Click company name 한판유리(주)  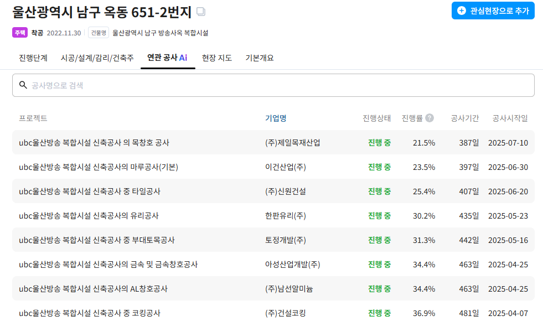(286, 216)
